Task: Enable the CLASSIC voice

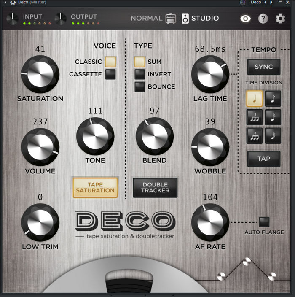Action: point(110,62)
